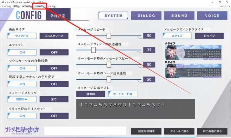Set メッセージスキップ to 全て
The height and width of the screenshot is (138, 231).
click(x=54, y=99)
